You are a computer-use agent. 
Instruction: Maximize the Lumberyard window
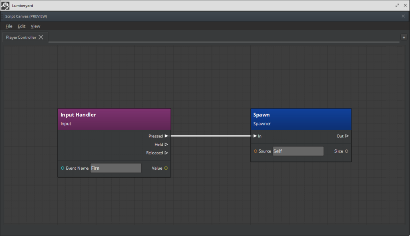tap(397, 6)
